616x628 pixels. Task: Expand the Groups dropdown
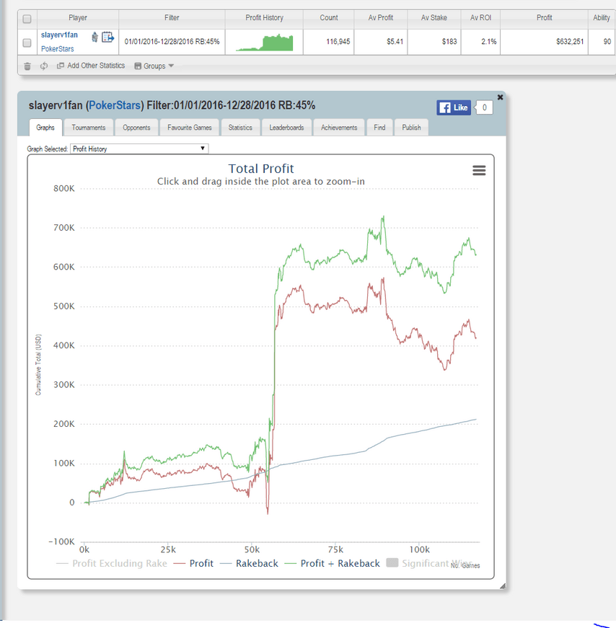tap(154, 66)
